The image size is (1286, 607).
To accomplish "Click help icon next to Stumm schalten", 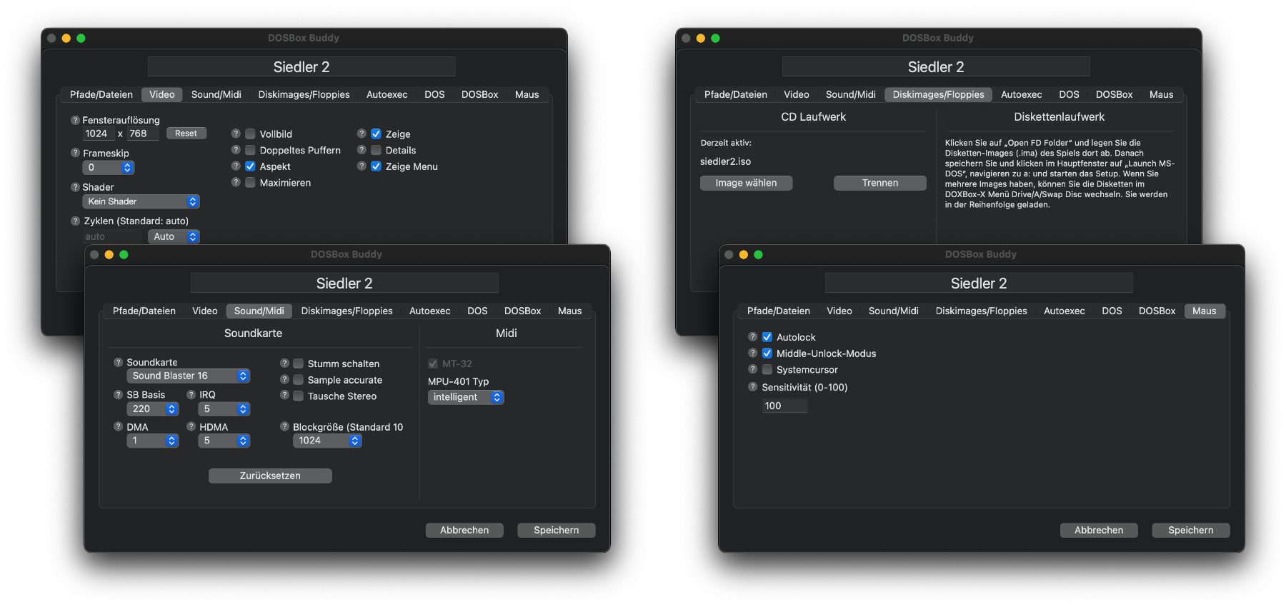I will click(284, 363).
